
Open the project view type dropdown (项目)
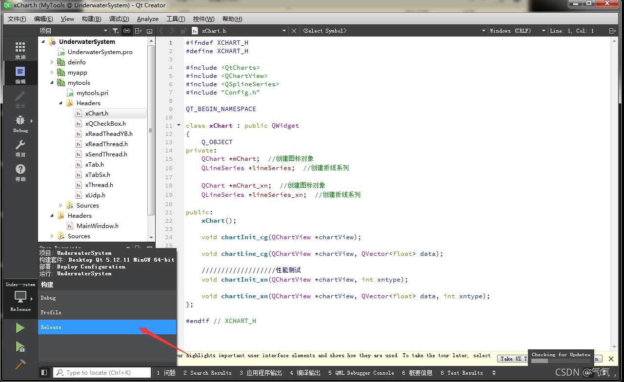click(73, 31)
